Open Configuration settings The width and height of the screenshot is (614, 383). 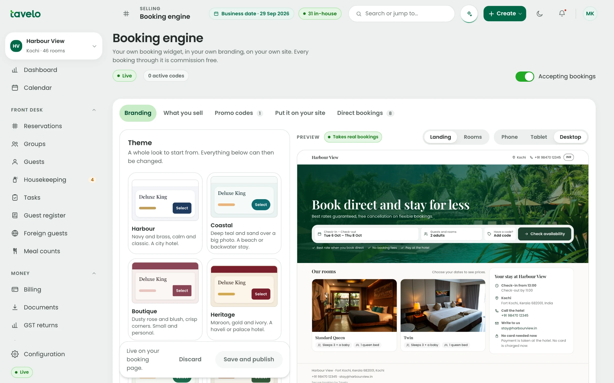click(54, 354)
